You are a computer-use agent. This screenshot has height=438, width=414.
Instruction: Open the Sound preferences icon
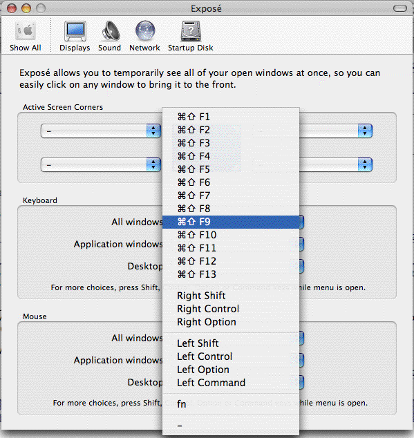point(110,36)
